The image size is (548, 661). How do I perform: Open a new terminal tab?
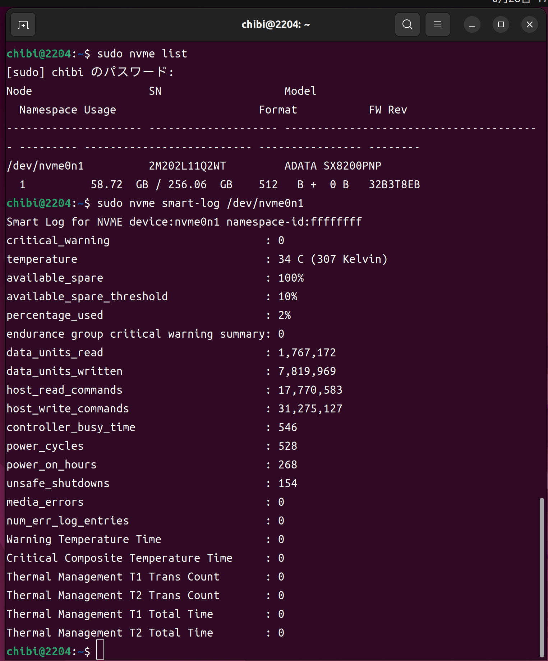[23, 25]
